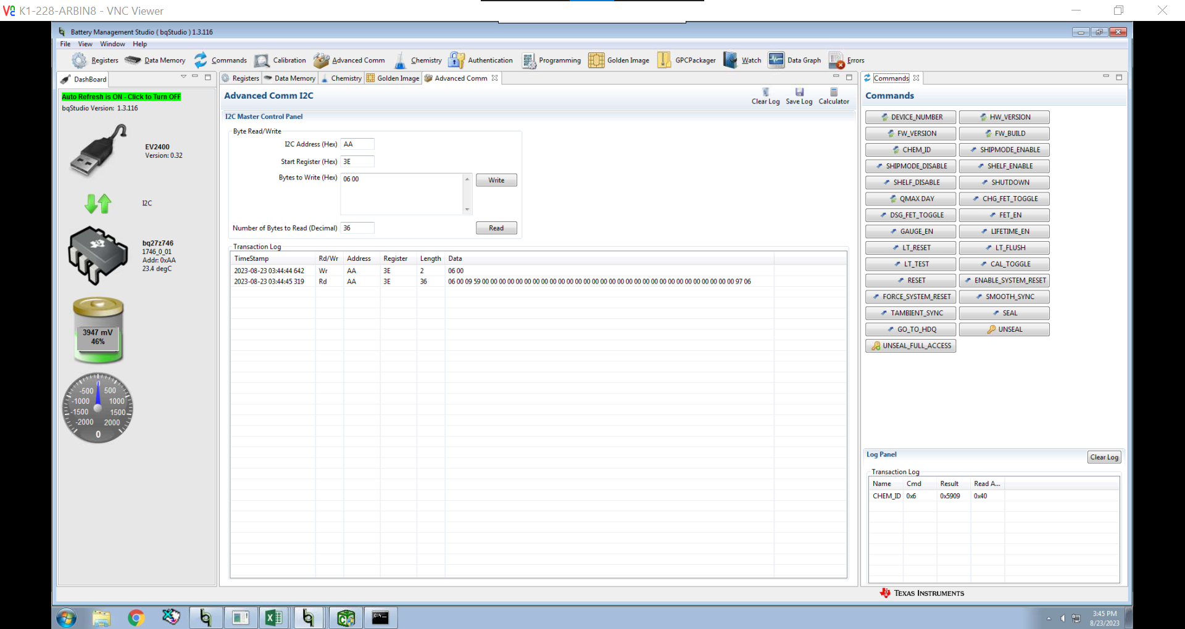
Task: Open the Calculator icon
Action: (x=833, y=92)
